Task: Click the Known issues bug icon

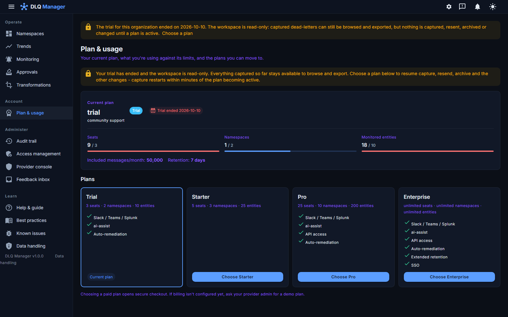Action: pos(9,233)
